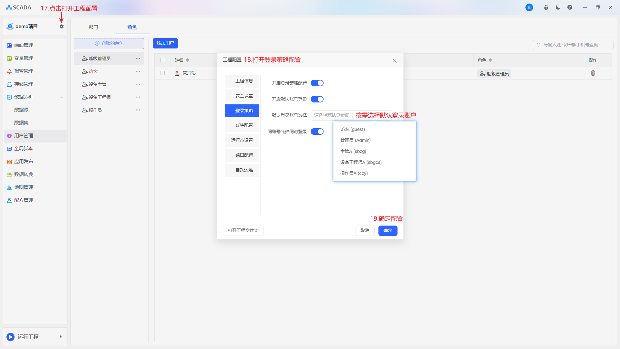Open more options for 访客 role

coord(138,71)
